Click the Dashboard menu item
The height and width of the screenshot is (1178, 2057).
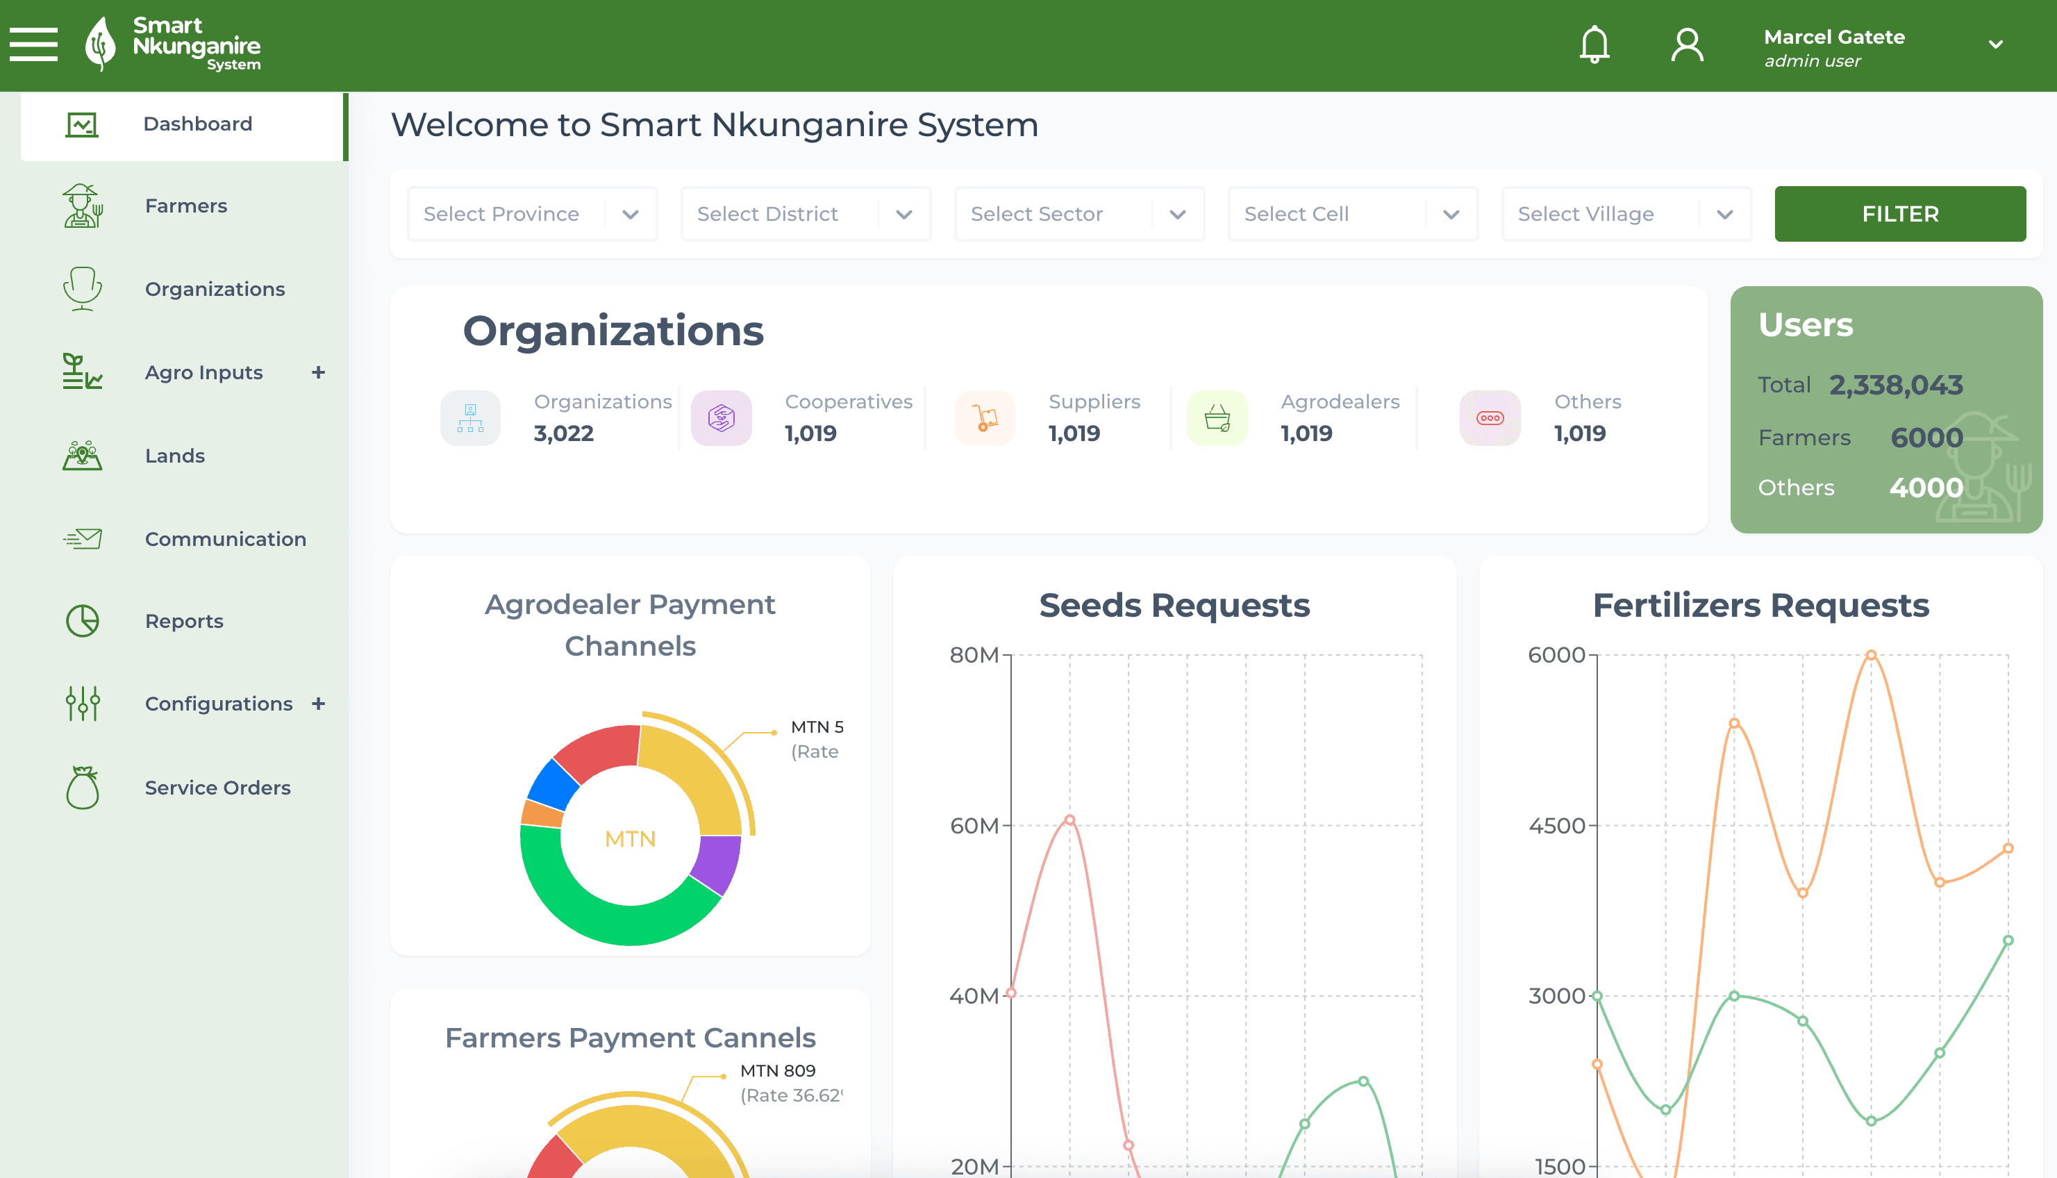[198, 124]
